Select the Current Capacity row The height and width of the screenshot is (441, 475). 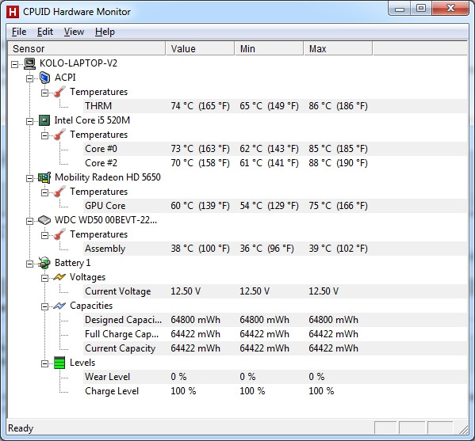(275, 348)
